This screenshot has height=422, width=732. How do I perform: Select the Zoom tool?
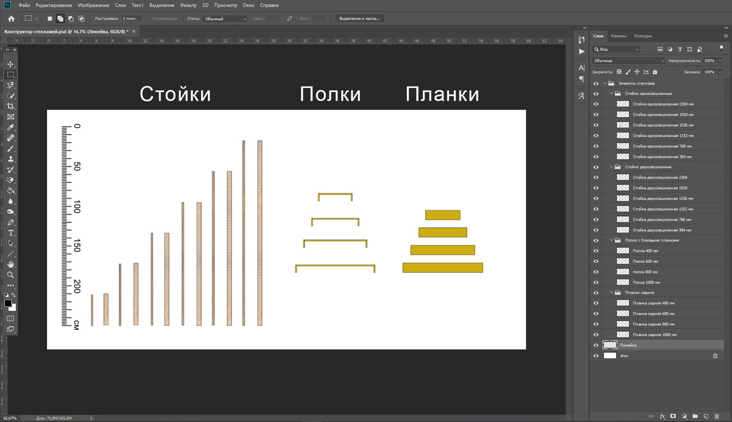coord(10,275)
